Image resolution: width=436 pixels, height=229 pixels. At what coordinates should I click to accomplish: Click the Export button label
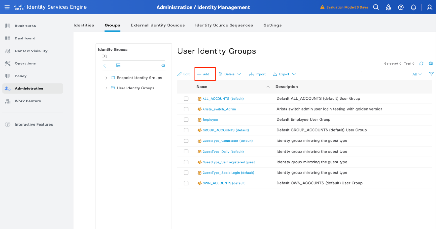tap(284, 74)
